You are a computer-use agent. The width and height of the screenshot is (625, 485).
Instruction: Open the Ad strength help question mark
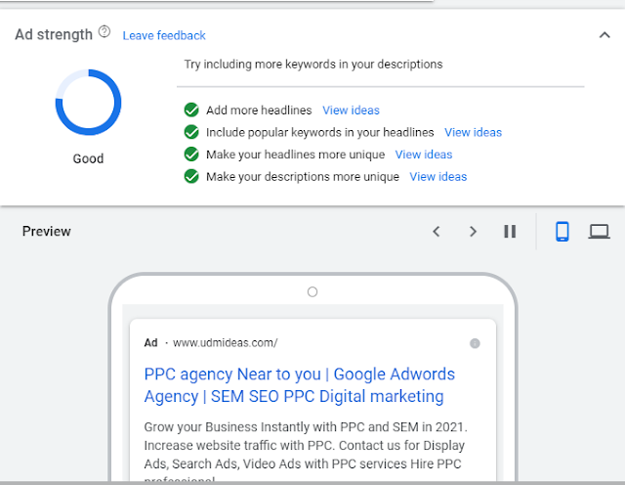point(104,31)
